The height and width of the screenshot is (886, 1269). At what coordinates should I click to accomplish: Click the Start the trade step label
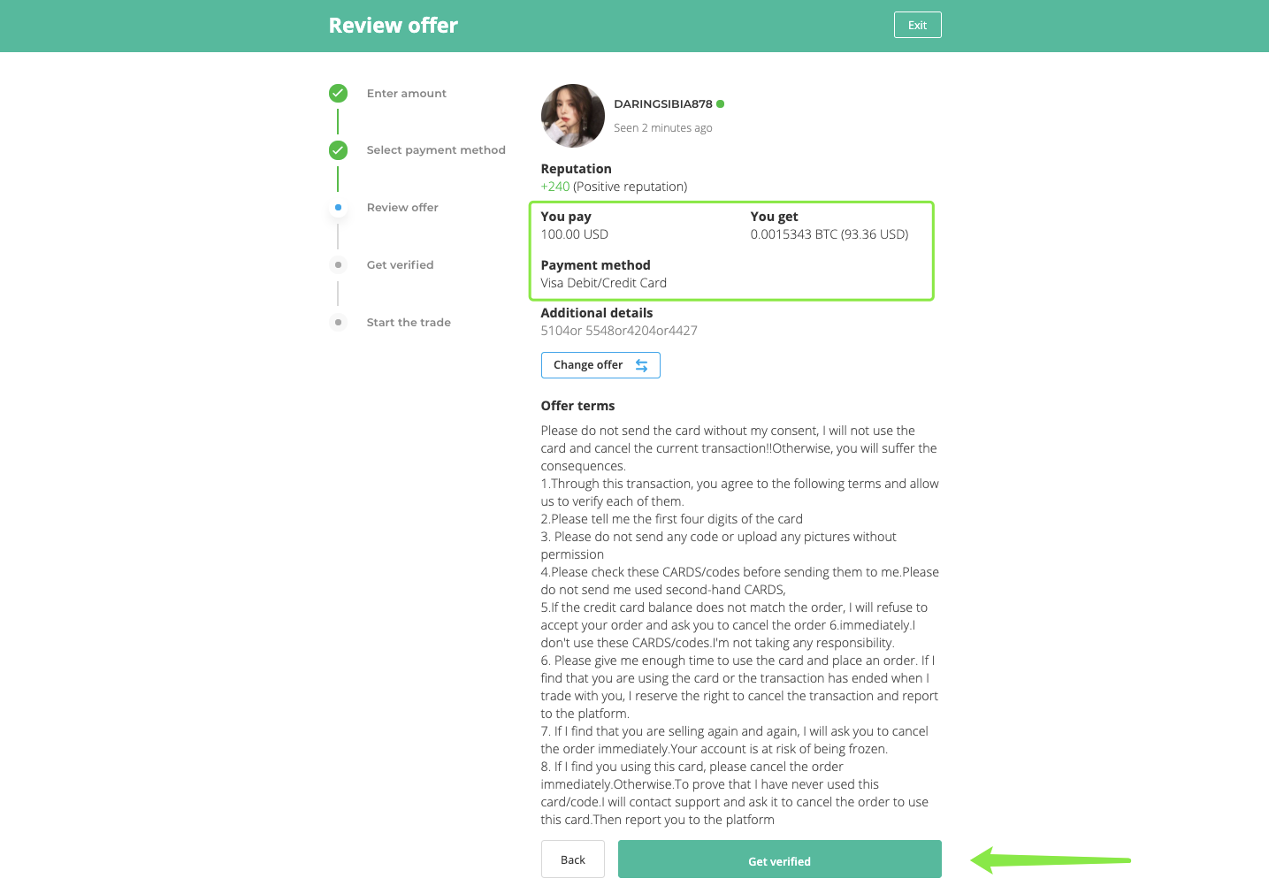(x=409, y=323)
